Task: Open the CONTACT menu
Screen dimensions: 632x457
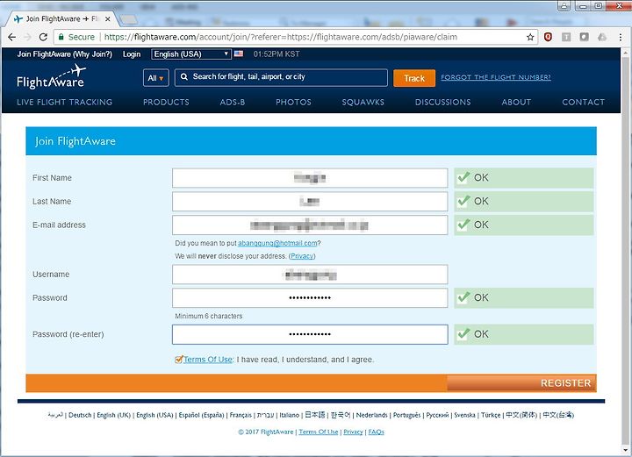Action: [x=583, y=103]
